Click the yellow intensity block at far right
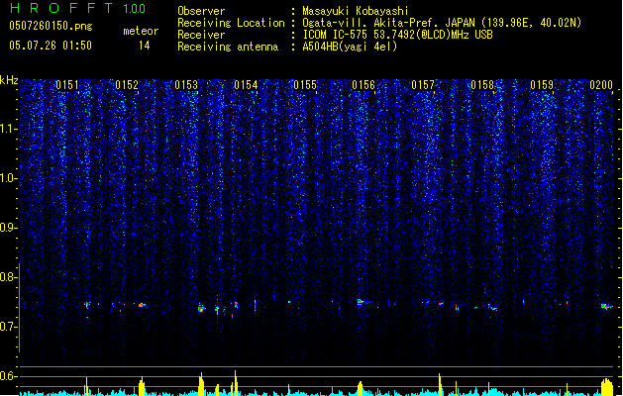 607,387
